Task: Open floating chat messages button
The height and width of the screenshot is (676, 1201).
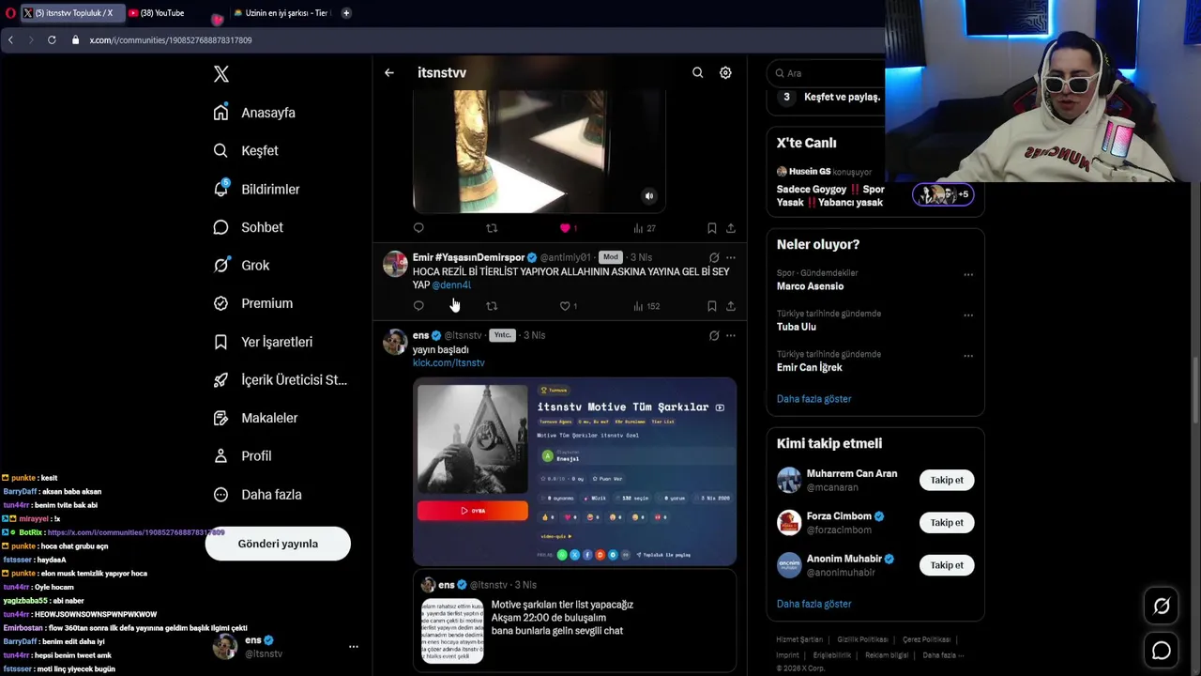Action: pos(1162,651)
